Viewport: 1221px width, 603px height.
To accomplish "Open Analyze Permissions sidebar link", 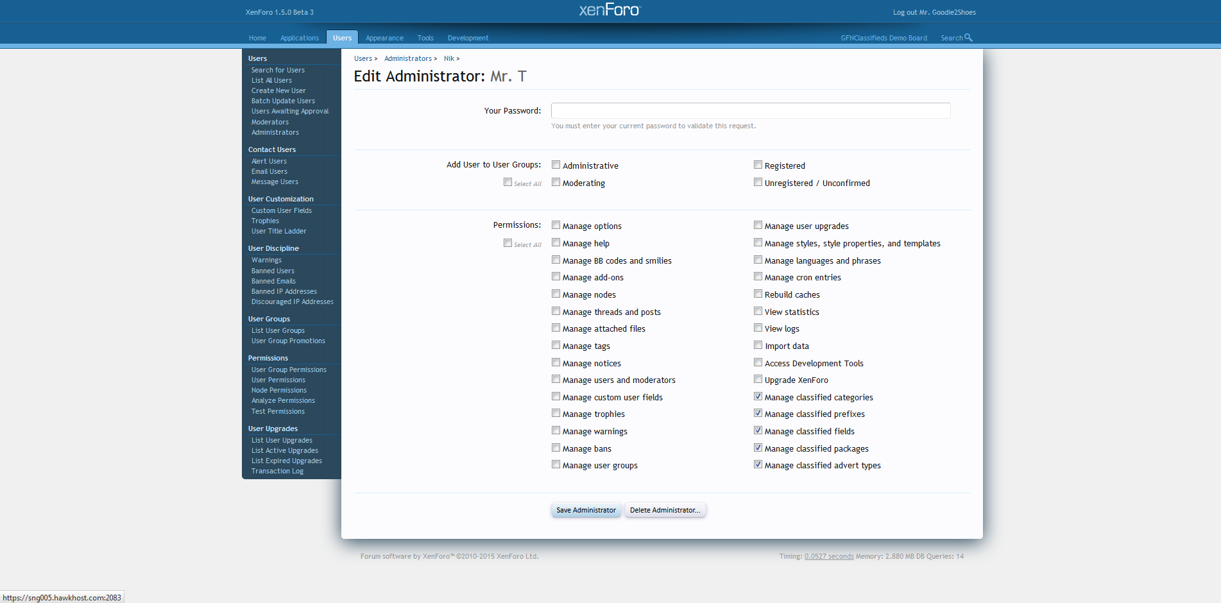I will 283,400.
